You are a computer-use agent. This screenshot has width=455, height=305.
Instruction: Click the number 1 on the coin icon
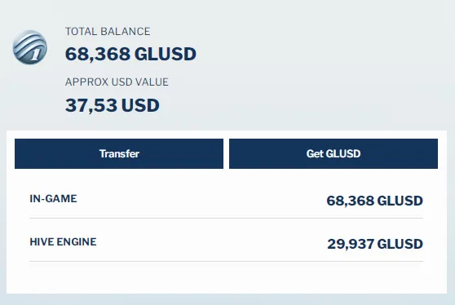click(x=36, y=55)
